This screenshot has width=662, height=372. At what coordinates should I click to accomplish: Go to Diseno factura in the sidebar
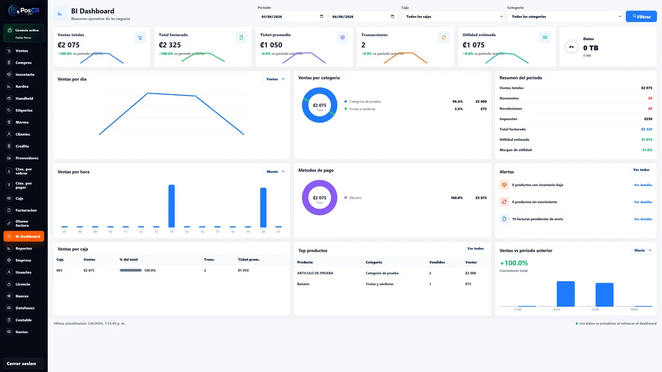[x=24, y=223]
